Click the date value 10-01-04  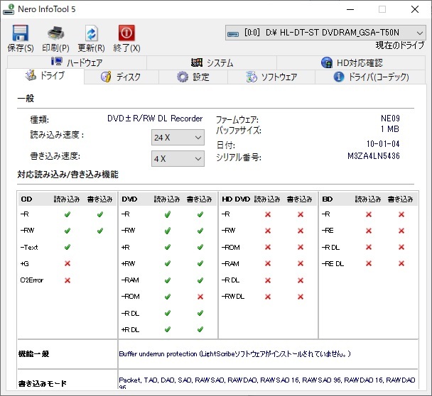pos(383,143)
